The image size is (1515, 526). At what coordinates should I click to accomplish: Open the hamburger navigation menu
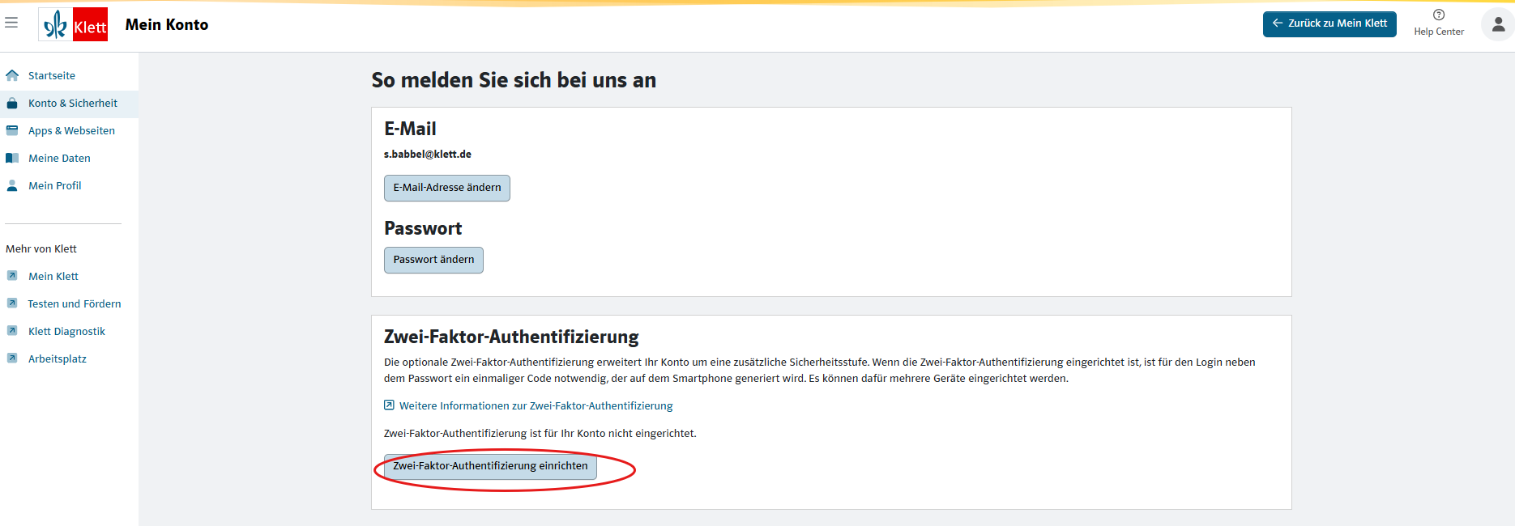[x=11, y=23]
